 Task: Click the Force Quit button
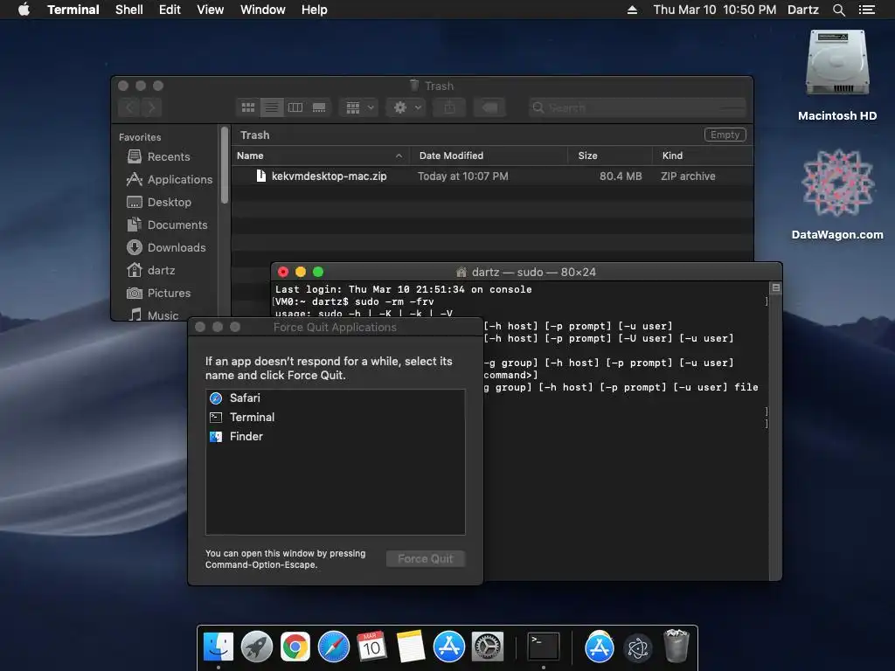coord(426,558)
